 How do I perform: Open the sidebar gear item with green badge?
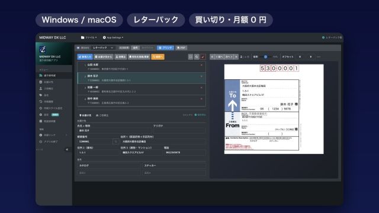point(54,115)
